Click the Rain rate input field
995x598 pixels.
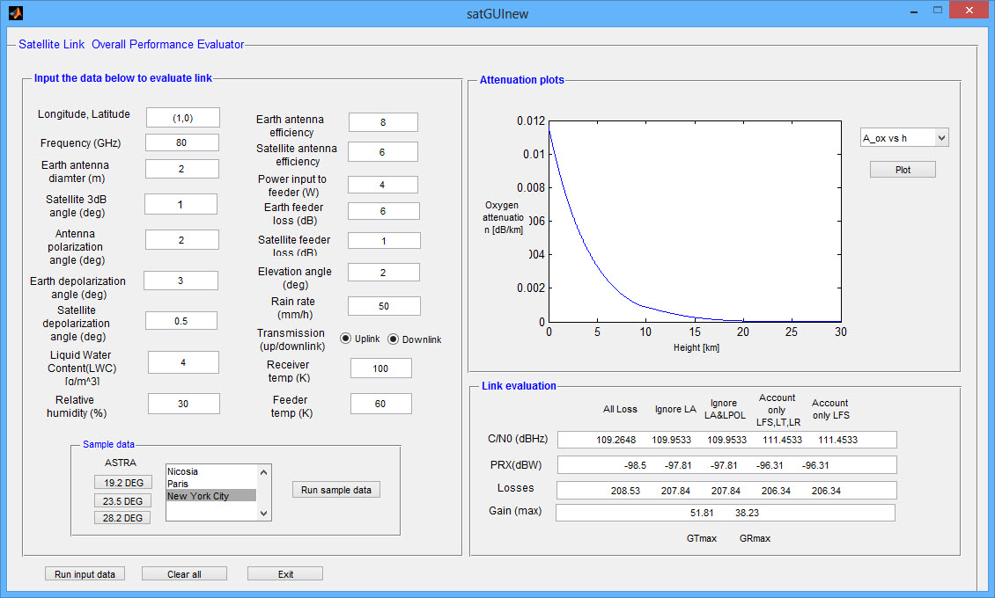[384, 306]
